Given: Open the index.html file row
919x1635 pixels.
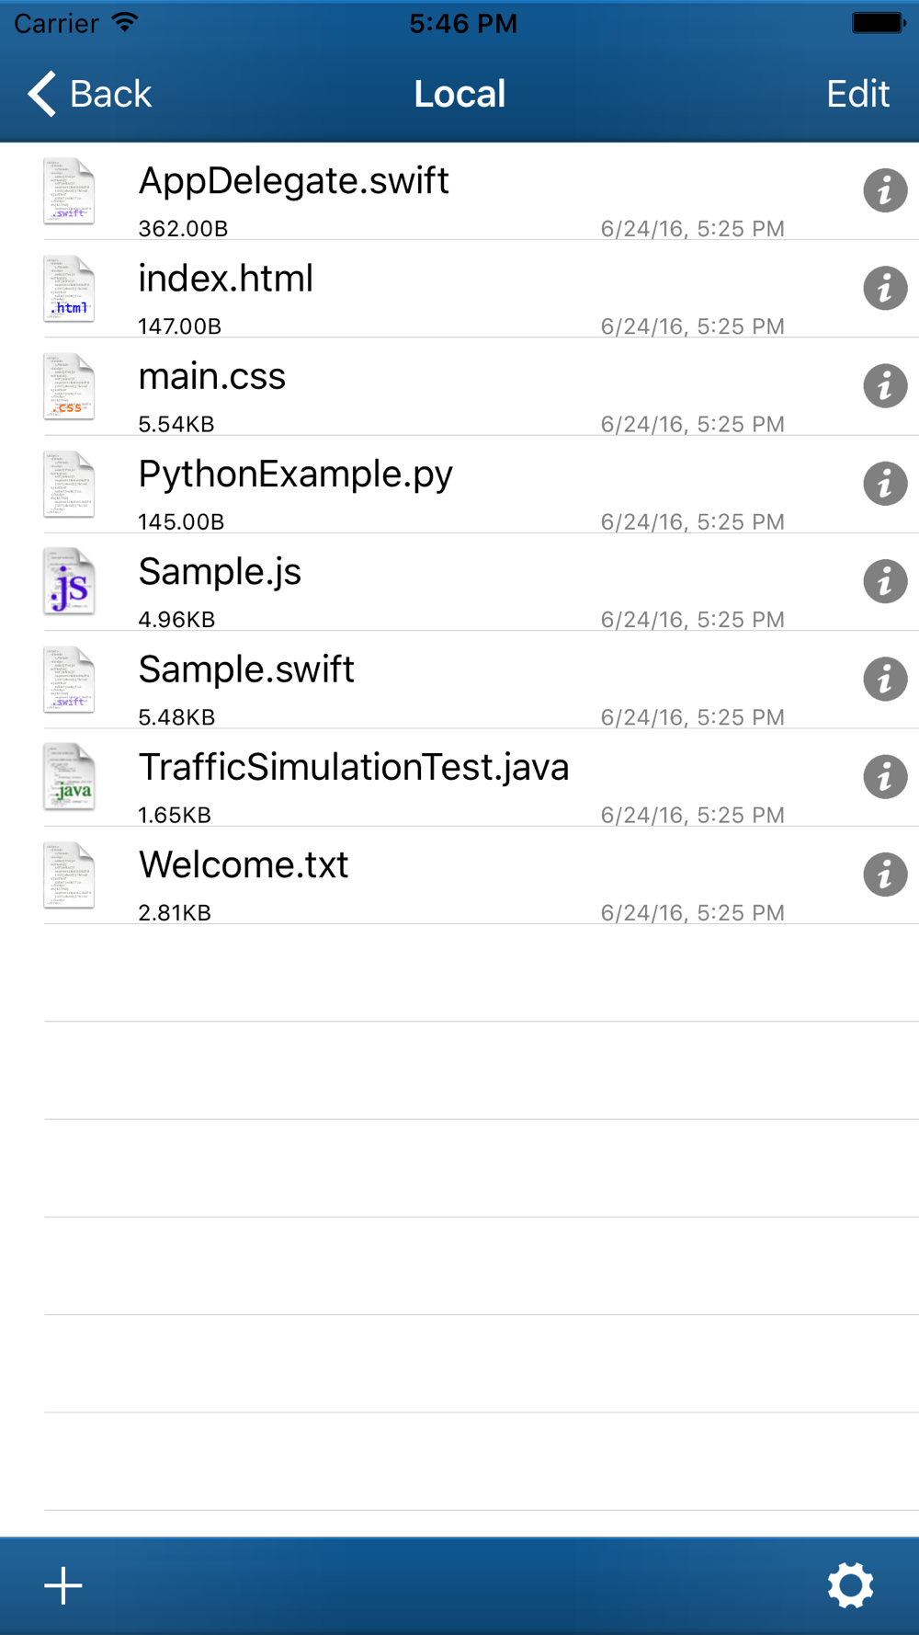Looking at the screenshot, I should pos(459,289).
